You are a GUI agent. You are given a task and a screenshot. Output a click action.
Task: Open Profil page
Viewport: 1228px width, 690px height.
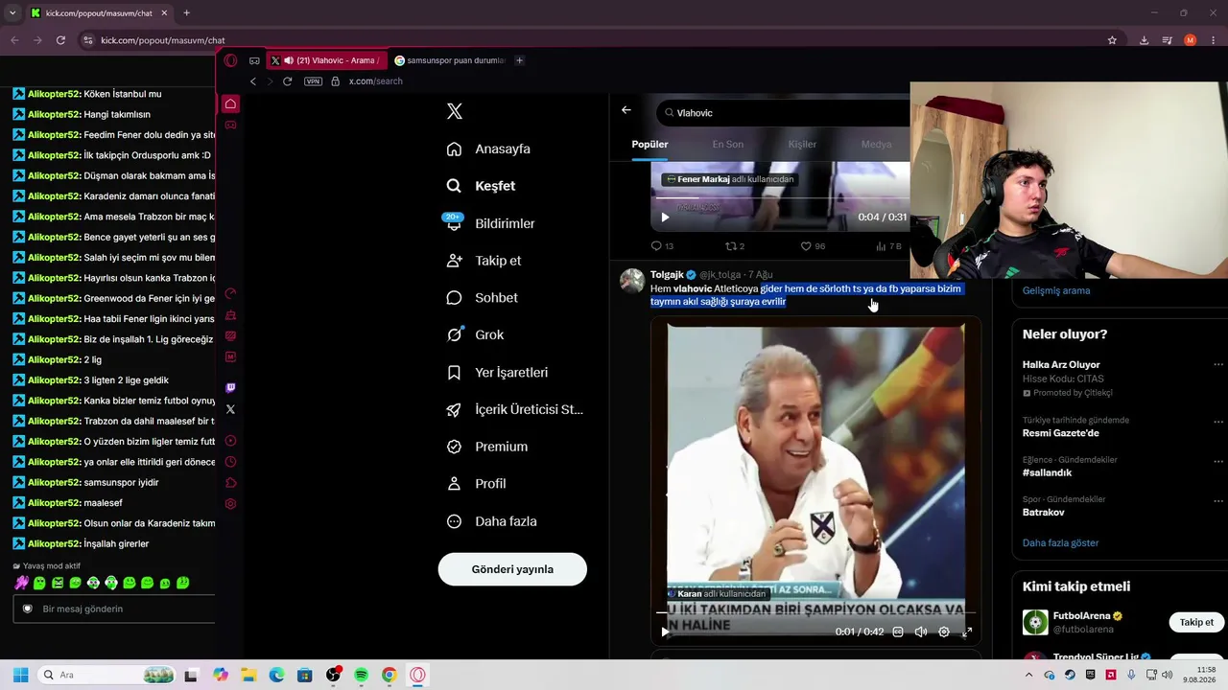[x=476, y=484]
